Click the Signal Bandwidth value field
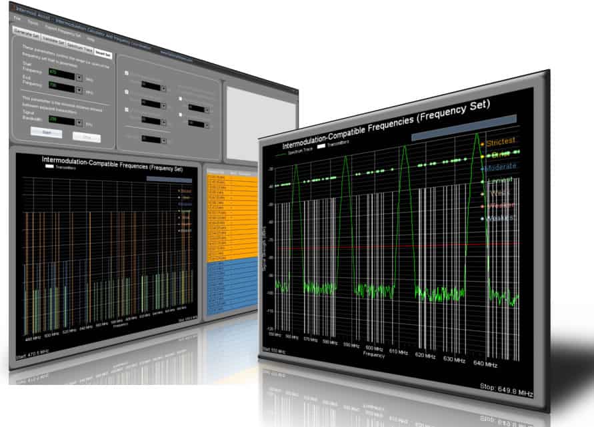Image resolution: width=594 pixels, height=427 pixels. (62, 121)
